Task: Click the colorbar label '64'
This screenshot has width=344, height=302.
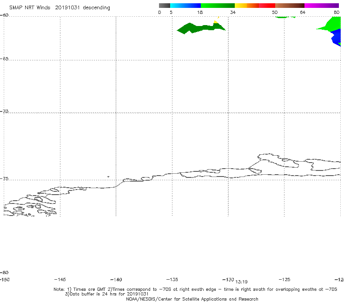Action: pos(303,12)
